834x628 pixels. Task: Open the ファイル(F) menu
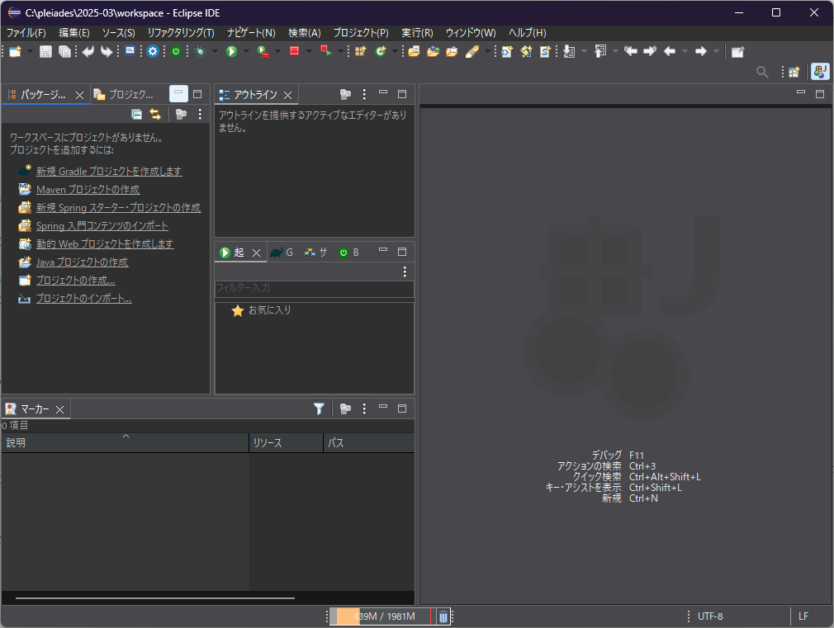26,33
